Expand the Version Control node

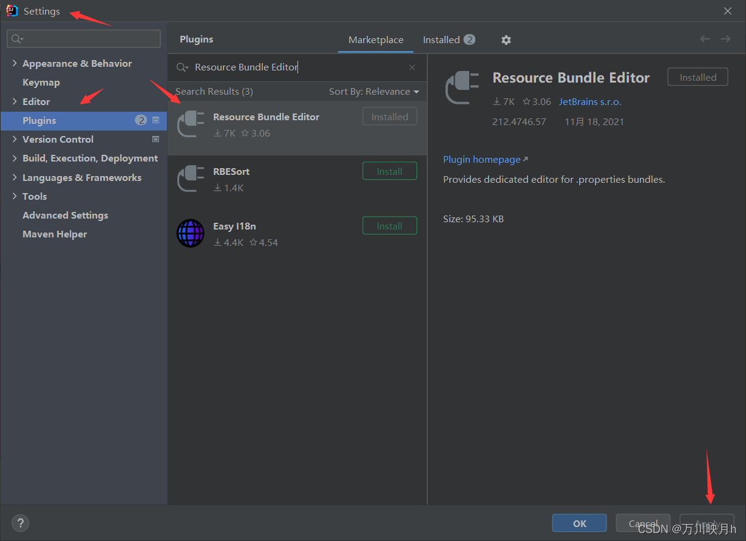pos(15,139)
